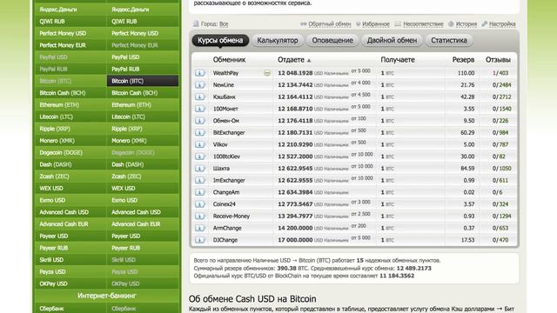Sort table by Отзывы column header
This screenshot has height=313, width=557.
[498, 60]
